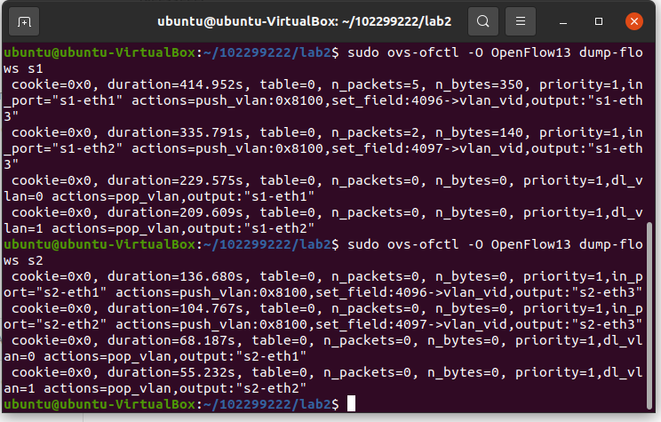Open the terminal hamburger menu

pyautogui.click(x=521, y=21)
